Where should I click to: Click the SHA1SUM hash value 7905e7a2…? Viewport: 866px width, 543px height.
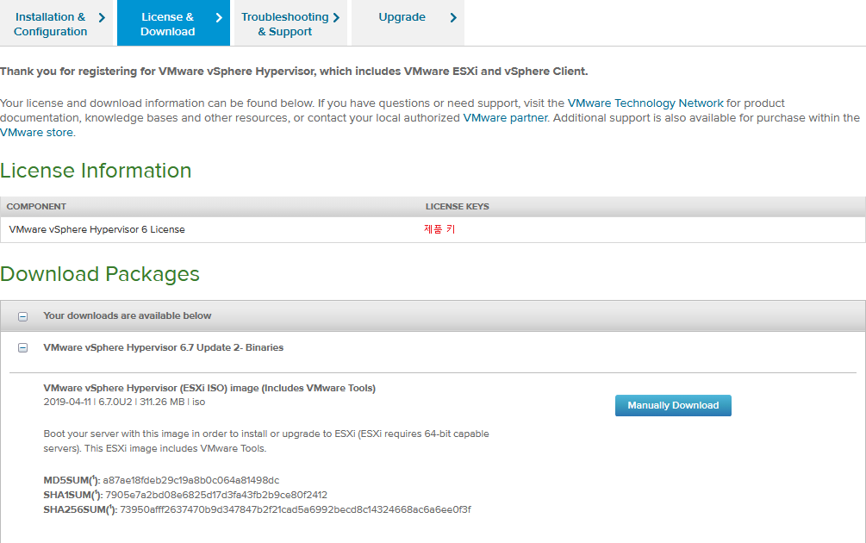tap(216, 495)
